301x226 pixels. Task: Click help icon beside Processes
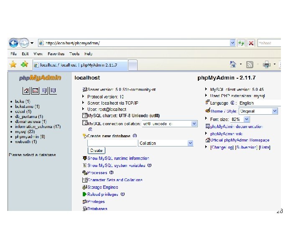tap(111, 172)
